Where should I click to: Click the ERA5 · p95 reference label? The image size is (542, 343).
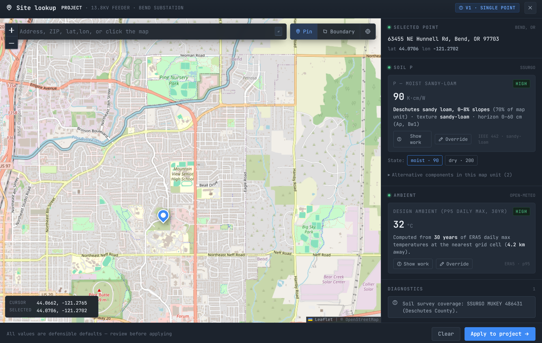517,264
